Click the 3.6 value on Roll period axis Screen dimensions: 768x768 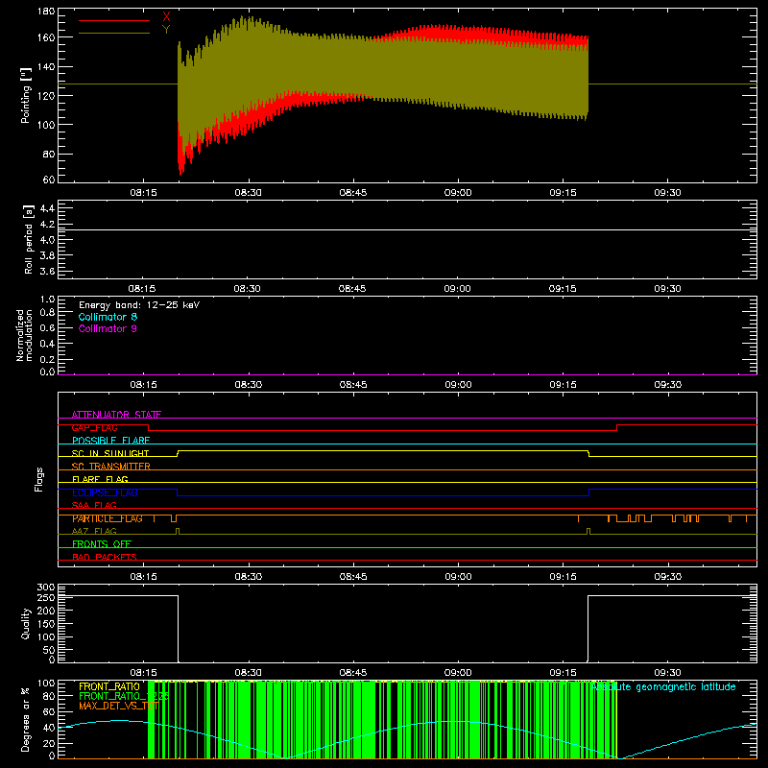pos(47,271)
